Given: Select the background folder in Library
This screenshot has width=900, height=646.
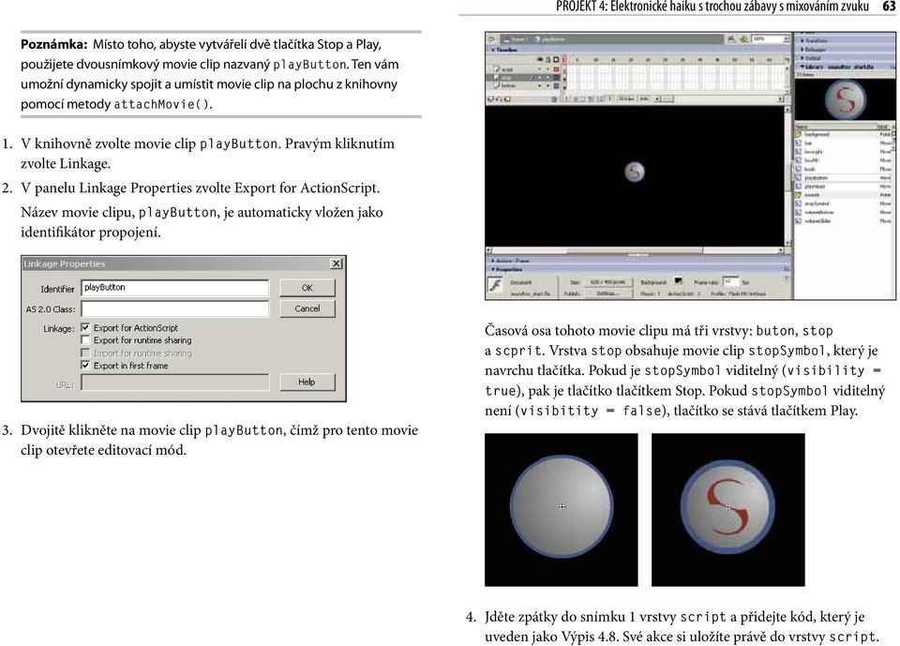Looking at the screenshot, I should 844,134.
